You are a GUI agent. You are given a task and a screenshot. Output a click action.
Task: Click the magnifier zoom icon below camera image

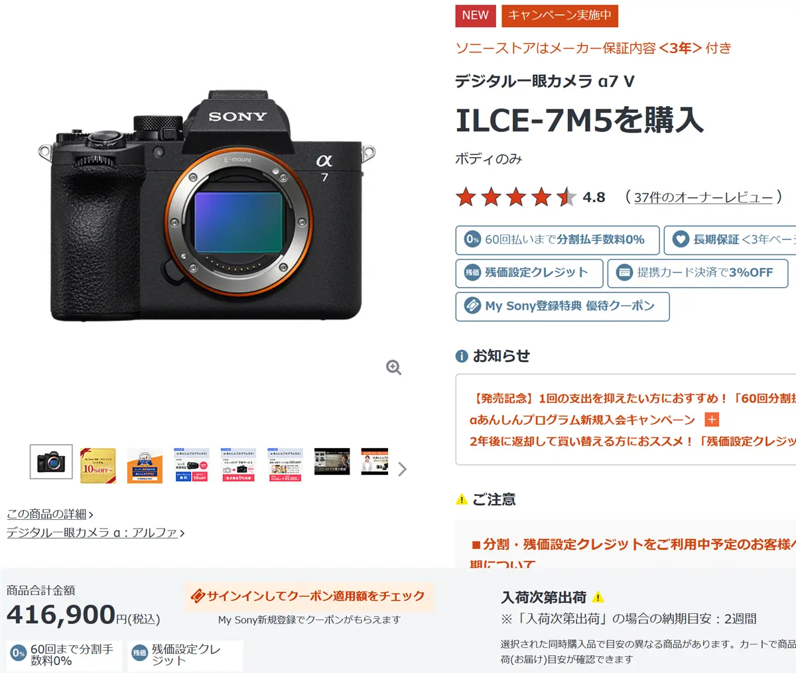(394, 368)
